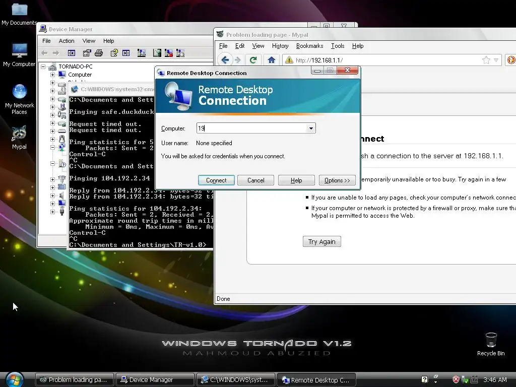This screenshot has height=387, width=516.
Task: Open Bookmarks menu in Mypal
Action: (310, 46)
